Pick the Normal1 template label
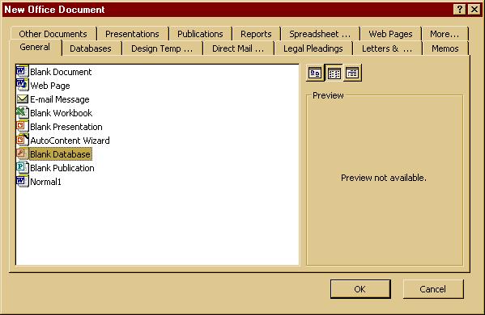 46,182
